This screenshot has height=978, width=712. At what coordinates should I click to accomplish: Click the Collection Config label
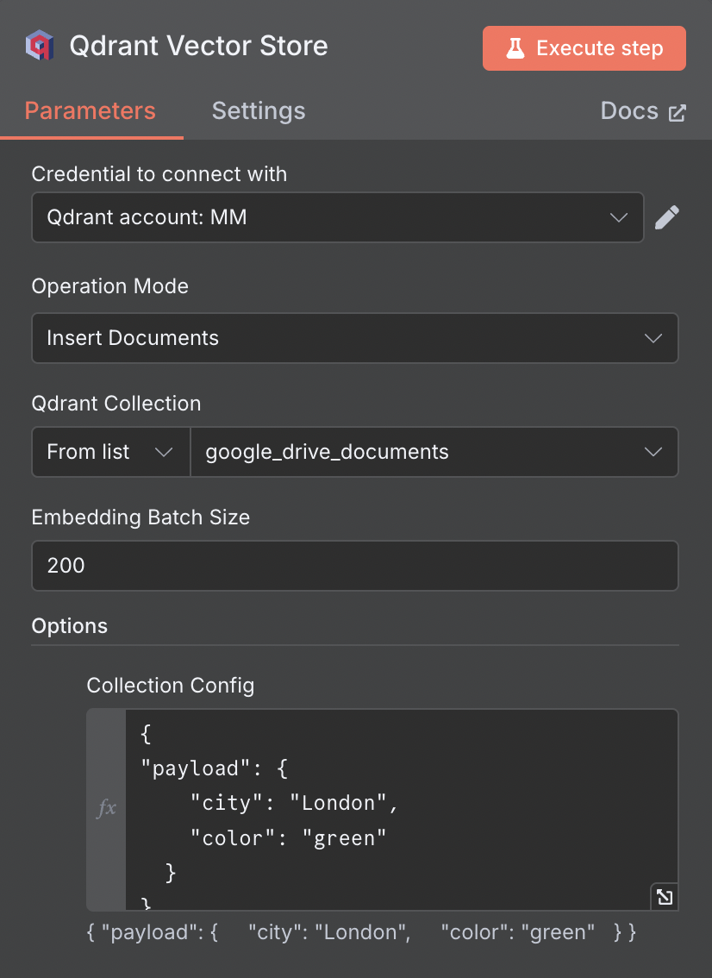coord(170,685)
